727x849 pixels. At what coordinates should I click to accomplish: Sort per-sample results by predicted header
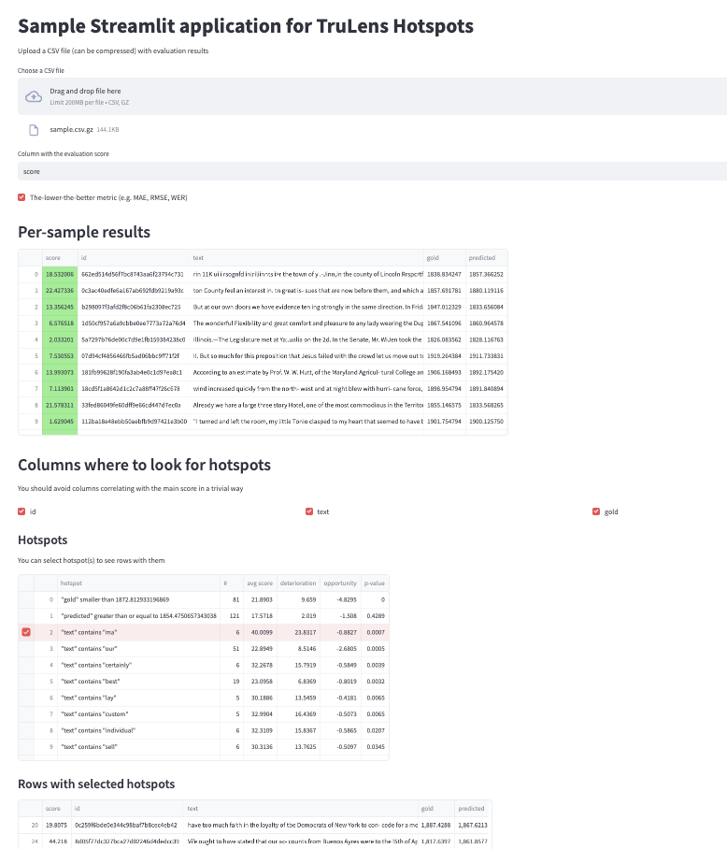486,258
